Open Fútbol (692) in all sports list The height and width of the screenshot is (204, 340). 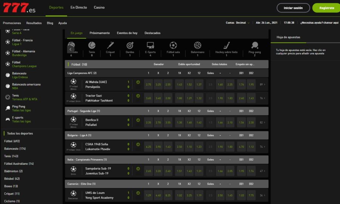click(12, 141)
